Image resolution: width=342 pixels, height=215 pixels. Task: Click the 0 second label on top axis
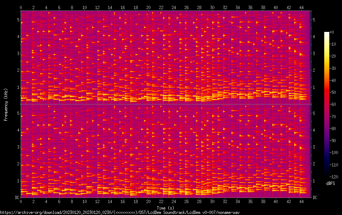click(x=21, y=7)
